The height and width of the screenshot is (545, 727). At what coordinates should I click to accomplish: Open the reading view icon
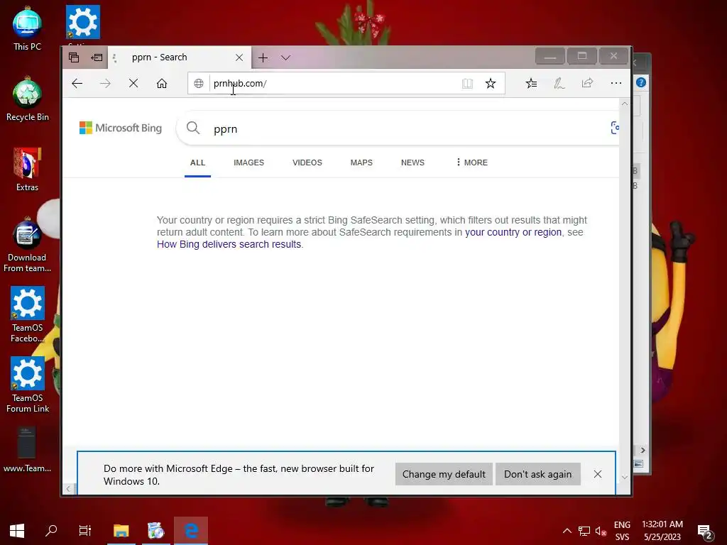pyautogui.click(x=467, y=84)
